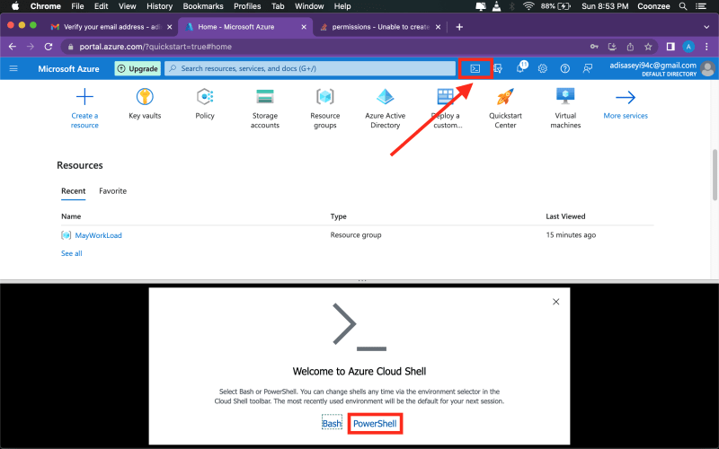Image resolution: width=719 pixels, height=449 pixels.
Task: Open the Feedback icon in Azure header
Action: click(x=588, y=69)
